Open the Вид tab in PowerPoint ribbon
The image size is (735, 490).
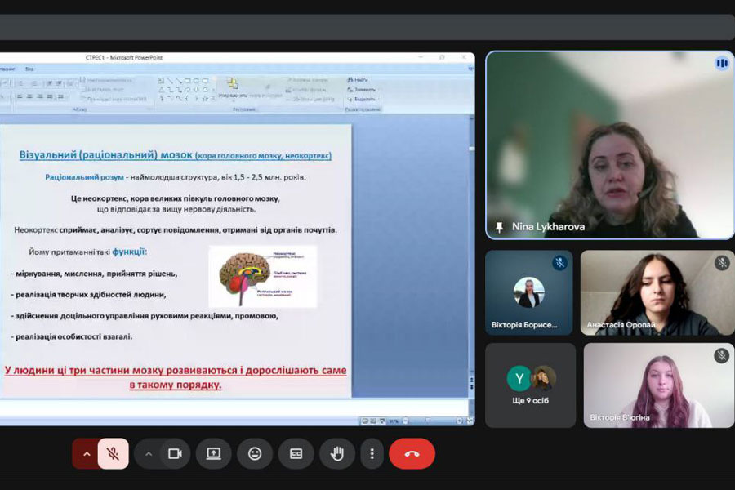point(29,69)
